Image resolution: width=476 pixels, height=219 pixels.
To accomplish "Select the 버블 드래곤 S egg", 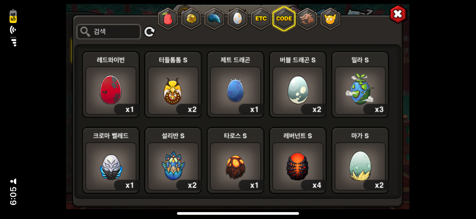I will click(x=298, y=85).
